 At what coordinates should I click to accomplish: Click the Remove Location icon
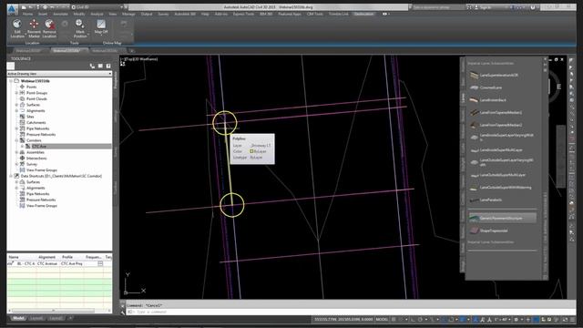click(x=49, y=25)
